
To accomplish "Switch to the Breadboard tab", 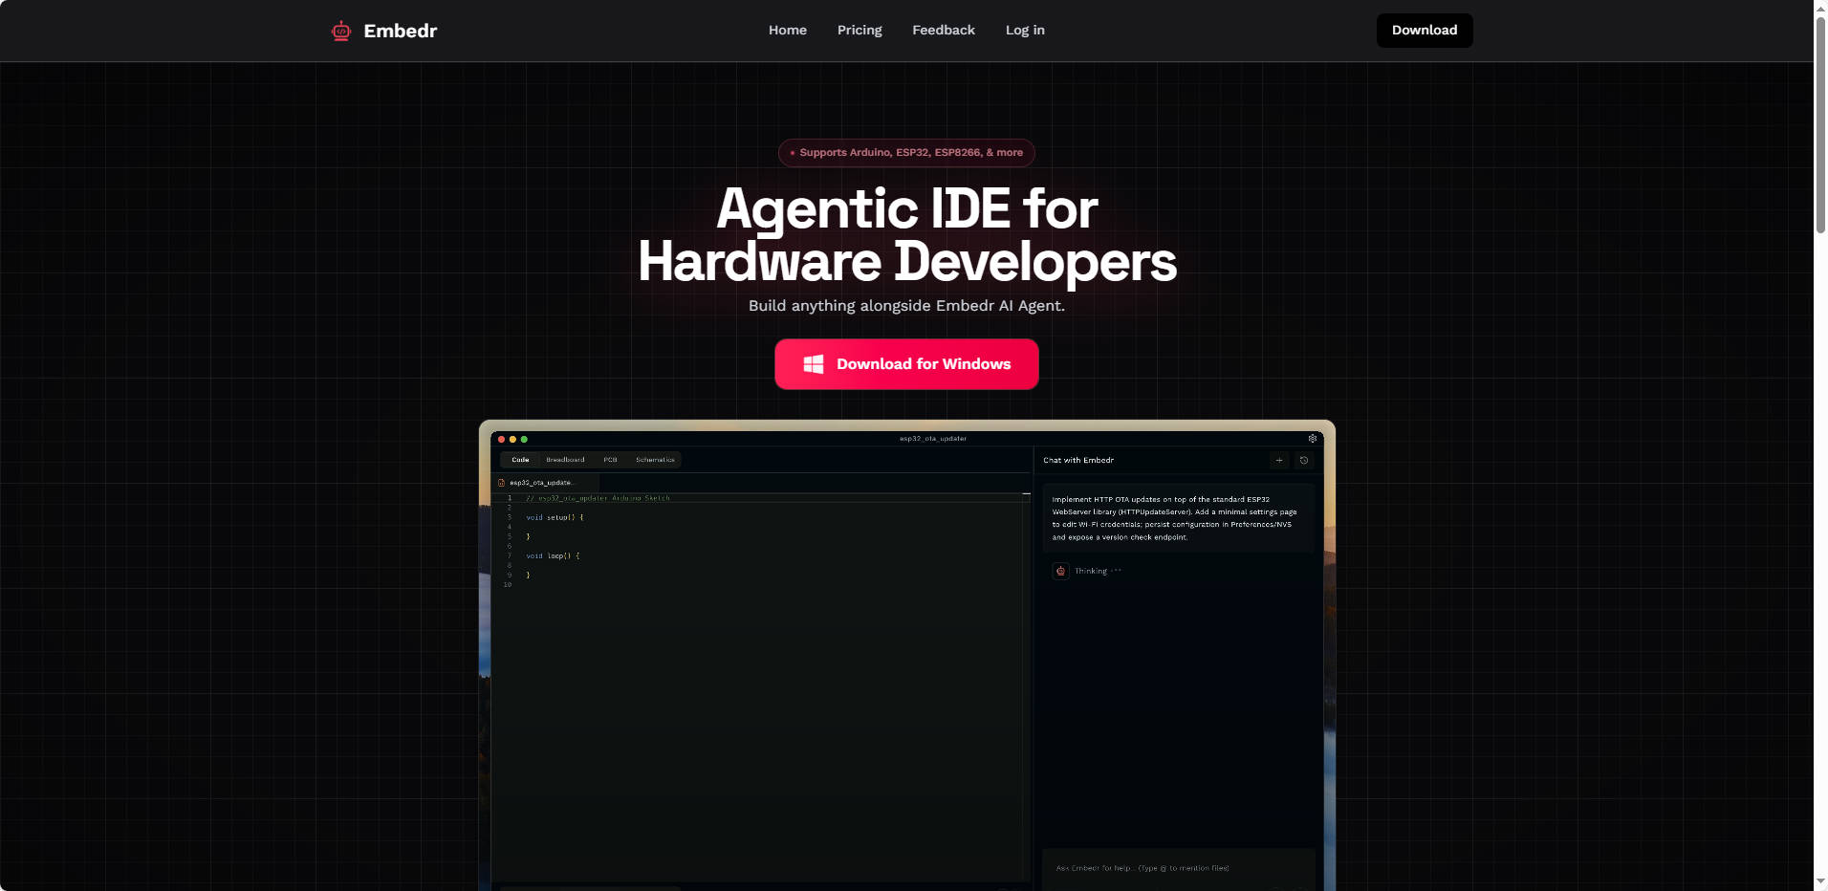I will point(565,460).
